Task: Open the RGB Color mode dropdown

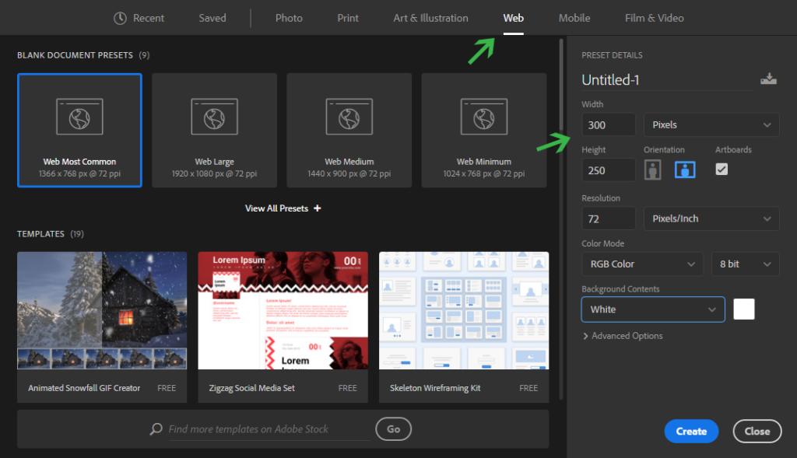Action: [x=642, y=264]
